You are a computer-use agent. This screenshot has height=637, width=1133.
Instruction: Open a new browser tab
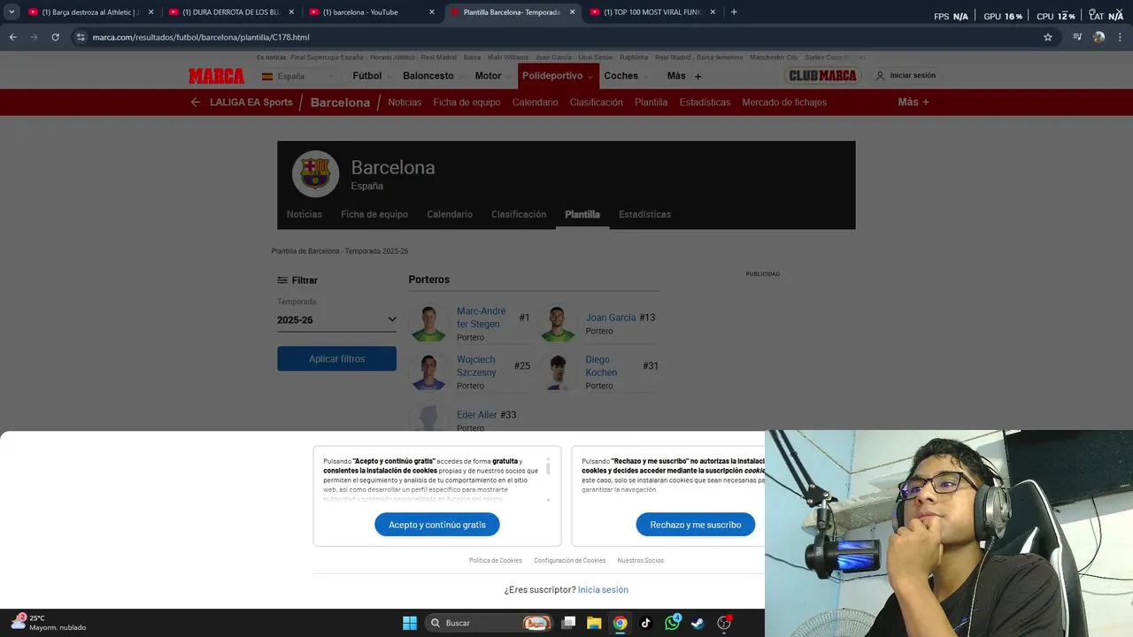[734, 12]
